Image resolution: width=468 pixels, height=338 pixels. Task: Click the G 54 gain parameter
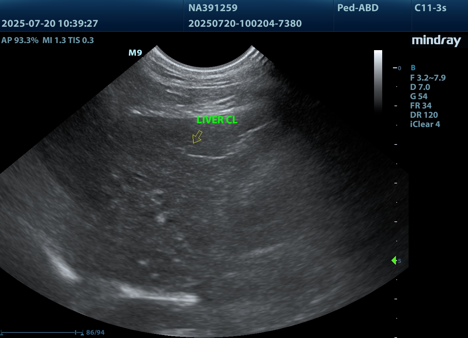419,96
